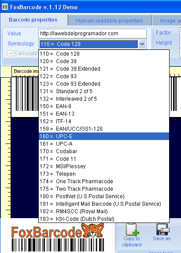Select 131 = Standard 2 of 5
The height and width of the screenshot is (253, 181).
click(104, 91)
